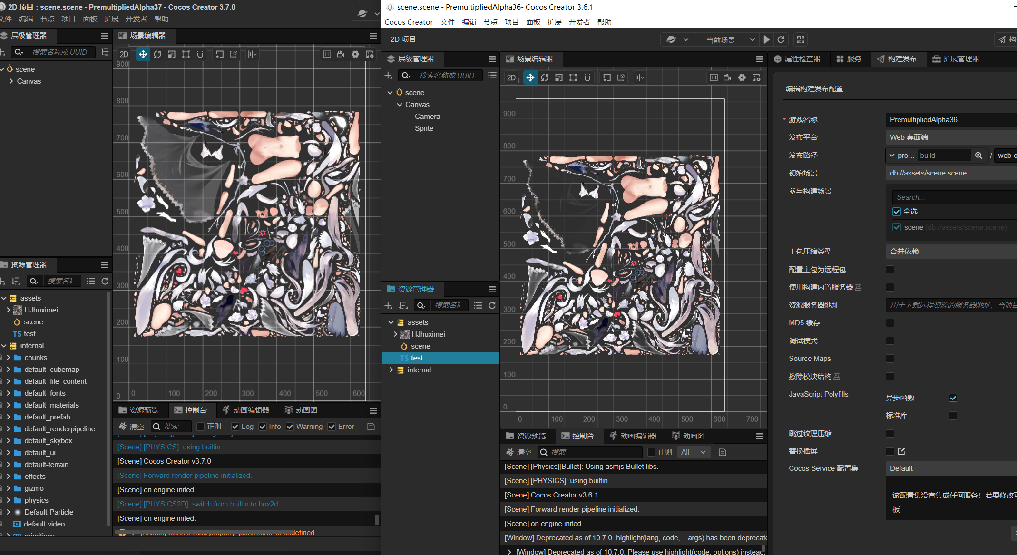Viewport: 1017px width, 555px height.
Task: Select the rect transform gizmo tool
Action: point(573,77)
